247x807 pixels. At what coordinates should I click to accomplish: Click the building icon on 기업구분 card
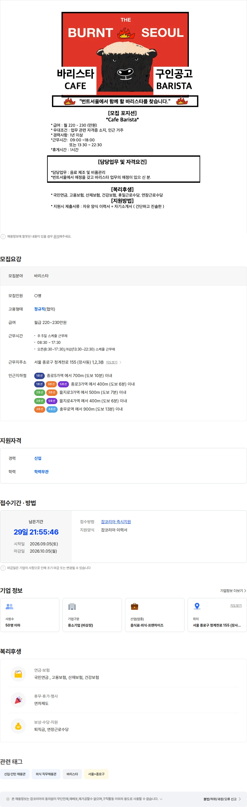click(x=72, y=606)
